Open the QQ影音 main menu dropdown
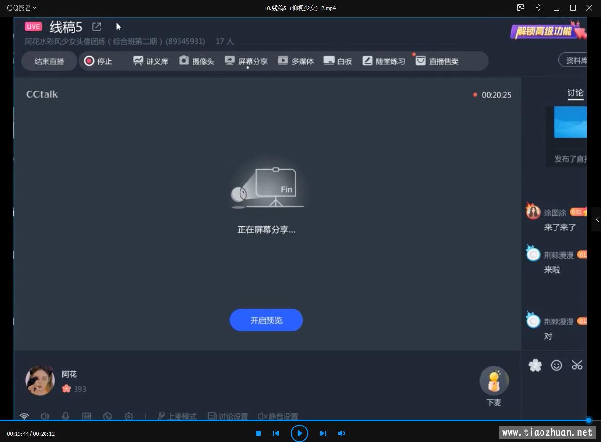 coord(21,8)
